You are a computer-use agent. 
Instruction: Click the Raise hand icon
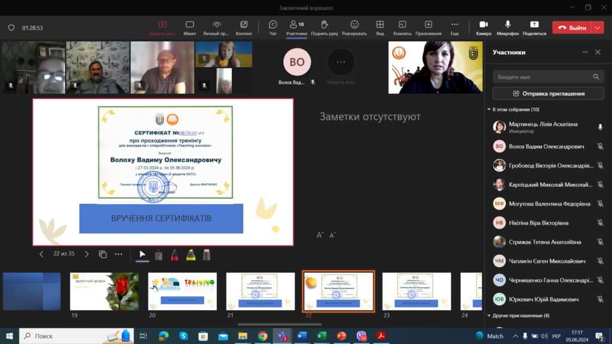(x=325, y=27)
